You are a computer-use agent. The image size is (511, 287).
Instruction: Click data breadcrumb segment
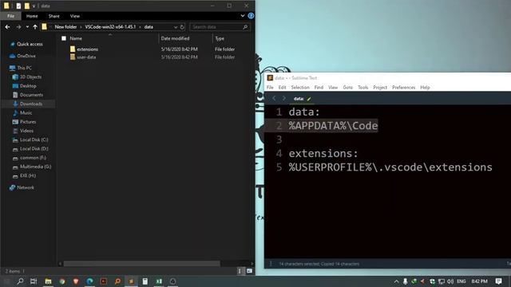(149, 27)
